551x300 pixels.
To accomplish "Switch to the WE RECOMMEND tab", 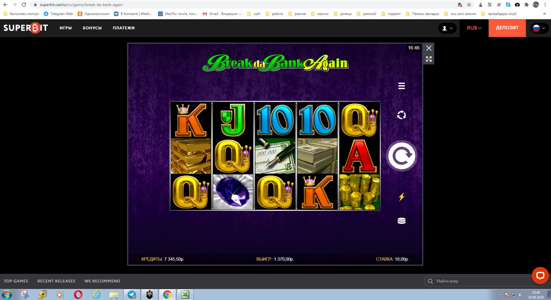I will 102,281.
